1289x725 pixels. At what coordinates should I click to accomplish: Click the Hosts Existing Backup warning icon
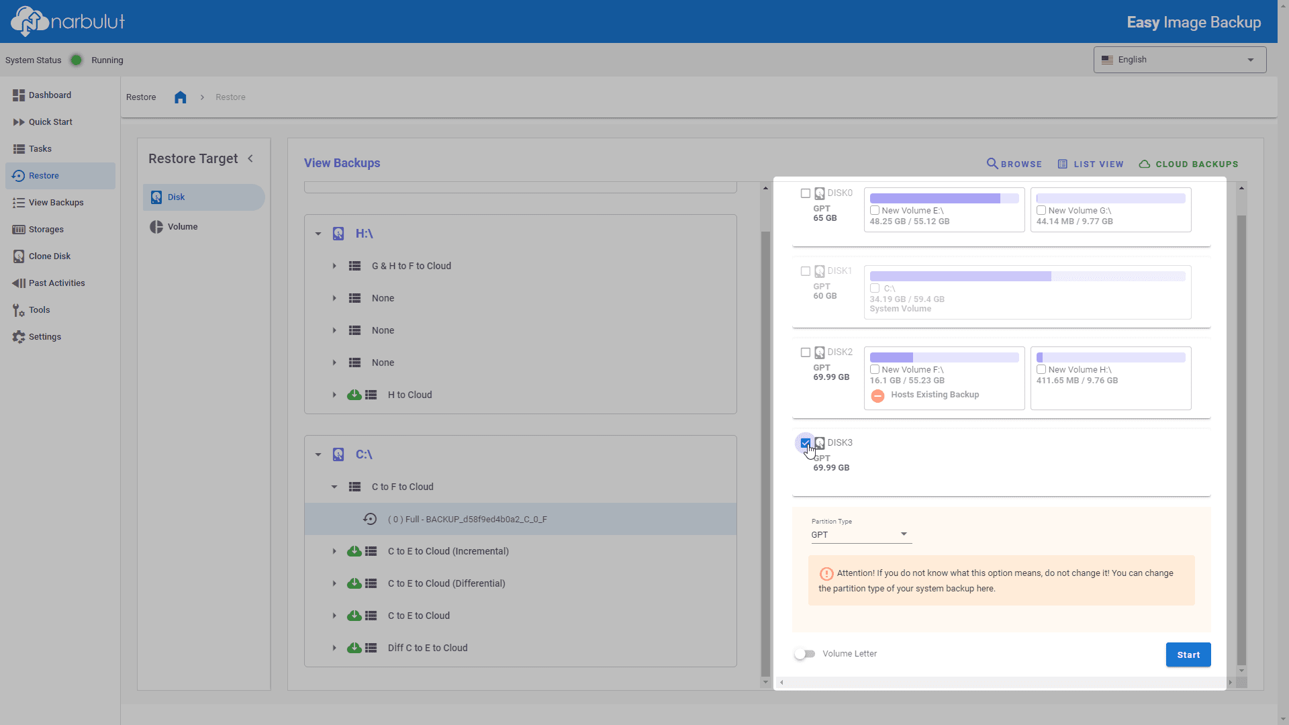(x=877, y=395)
